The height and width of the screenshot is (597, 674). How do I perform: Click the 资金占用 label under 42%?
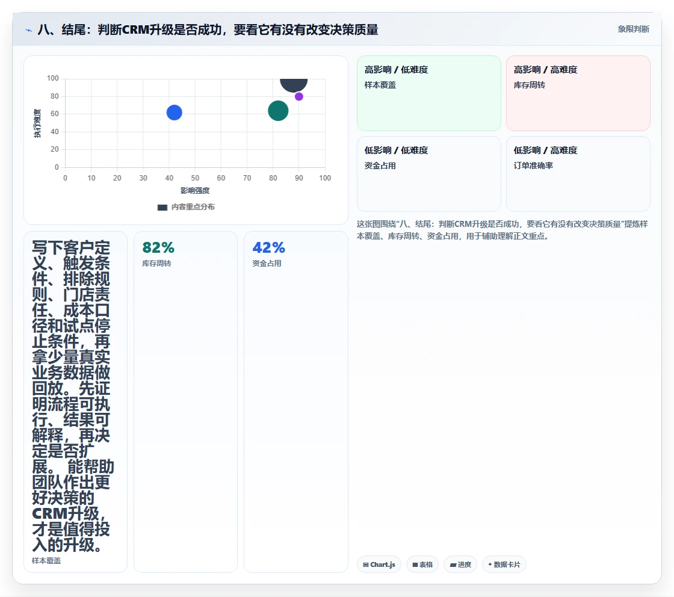[x=267, y=264]
